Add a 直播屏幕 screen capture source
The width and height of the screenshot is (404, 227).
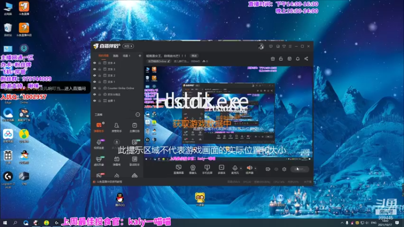tap(178, 169)
